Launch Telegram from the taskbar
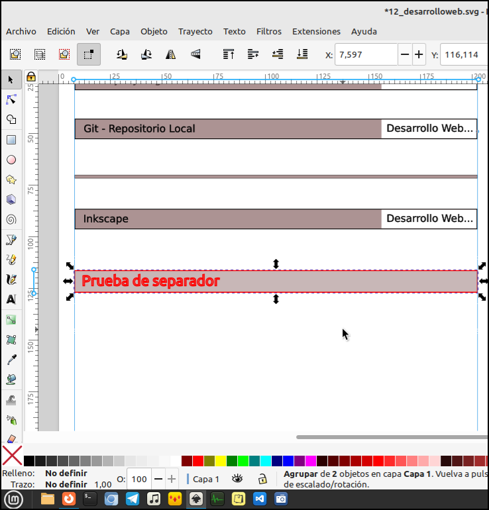 click(133, 499)
